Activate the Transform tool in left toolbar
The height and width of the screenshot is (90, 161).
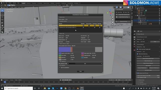pyautogui.click(x=2, y=25)
